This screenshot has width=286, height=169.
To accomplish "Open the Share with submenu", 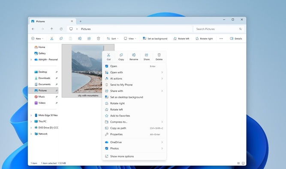I will (134, 91).
